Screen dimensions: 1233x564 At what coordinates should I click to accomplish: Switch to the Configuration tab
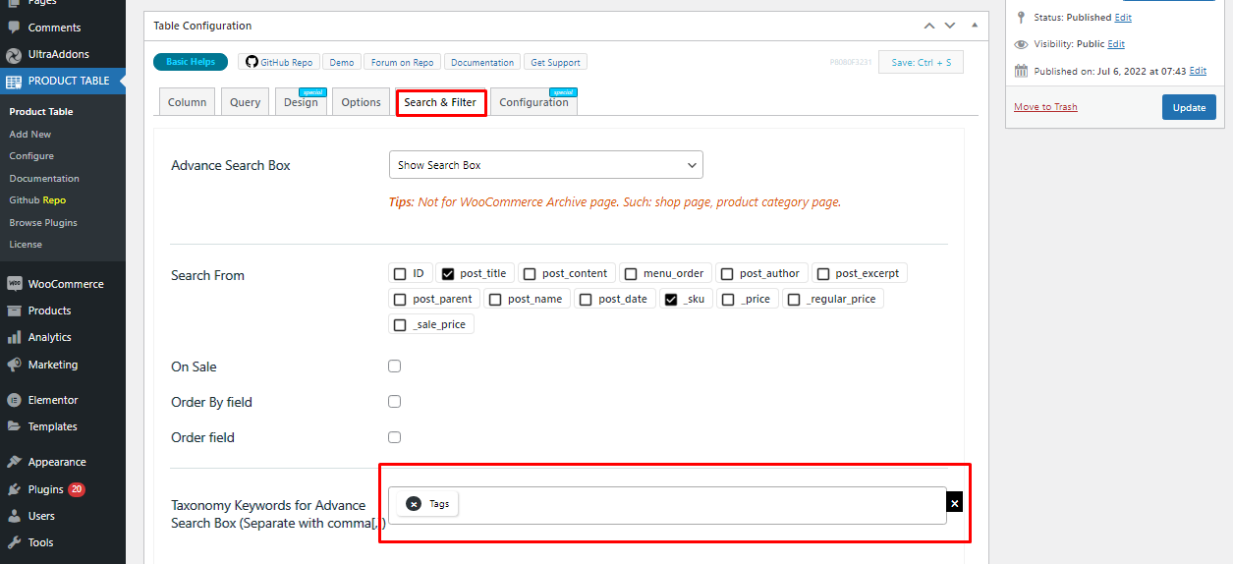point(533,102)
